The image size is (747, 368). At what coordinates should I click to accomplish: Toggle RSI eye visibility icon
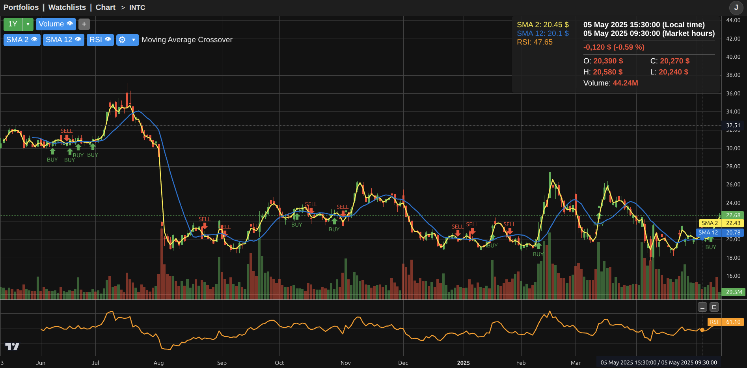pyautogui.click(x=108, y=39)
